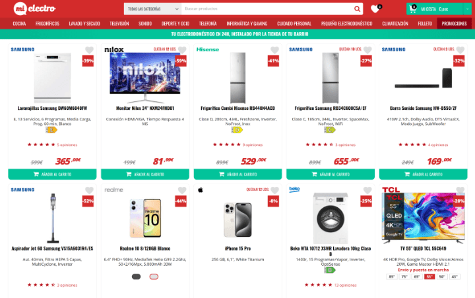Open the Televisión menu
The width and height of the screenshot is (475, 298).
pyautogui.click(x=119, y=24)
